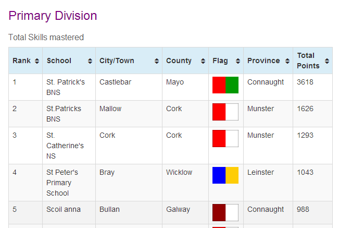Image resolution: width=339 pixels, height=228 pixels.
Task: Click the Mayo red and green flag
Action: (225, 85)
